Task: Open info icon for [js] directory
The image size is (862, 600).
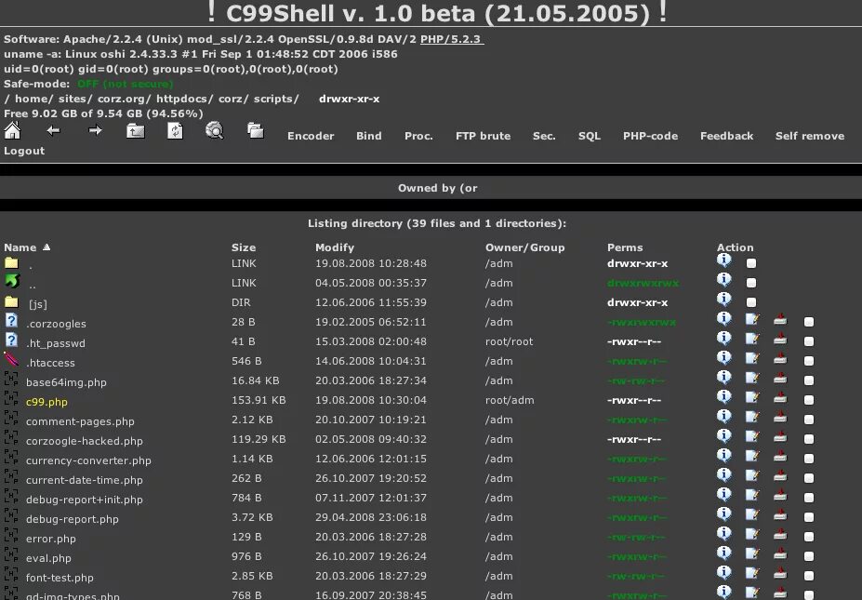Action: 724,299
